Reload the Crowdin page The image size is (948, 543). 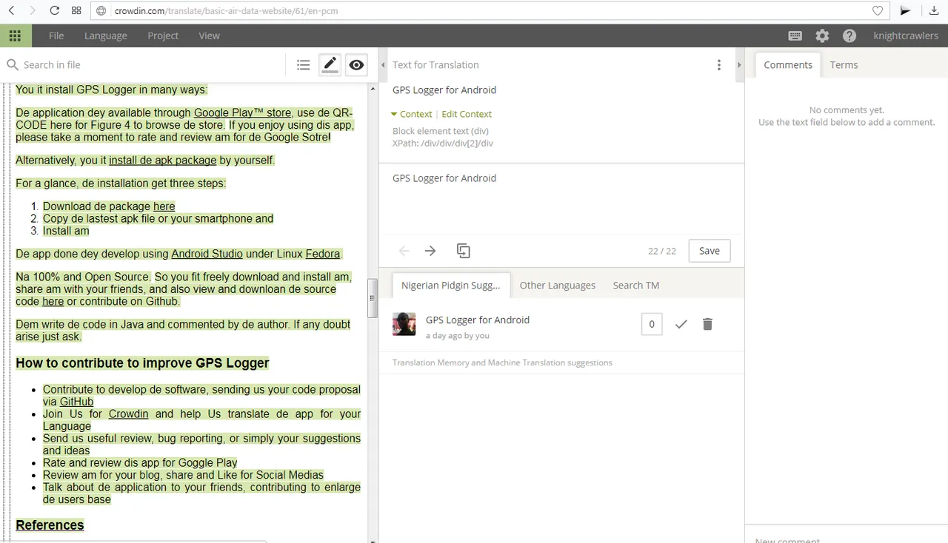pyautogui.click(x=54, y=10)
